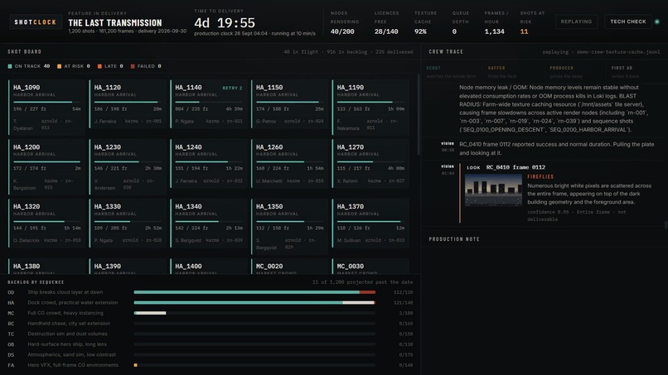
Task: Open shot card HA_1090
Action: click(47, 108)
